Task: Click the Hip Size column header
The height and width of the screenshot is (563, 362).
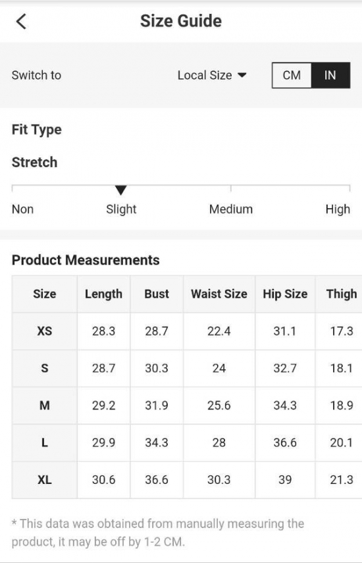Action: (x=285, y=294)
